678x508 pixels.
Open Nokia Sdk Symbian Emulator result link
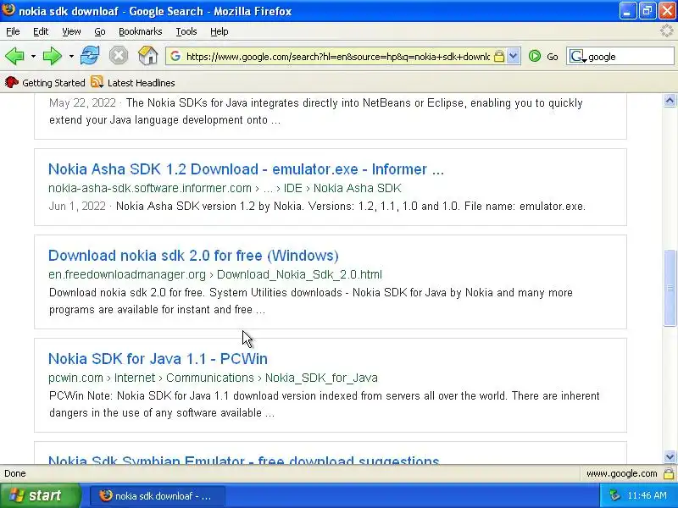(244, 460)
